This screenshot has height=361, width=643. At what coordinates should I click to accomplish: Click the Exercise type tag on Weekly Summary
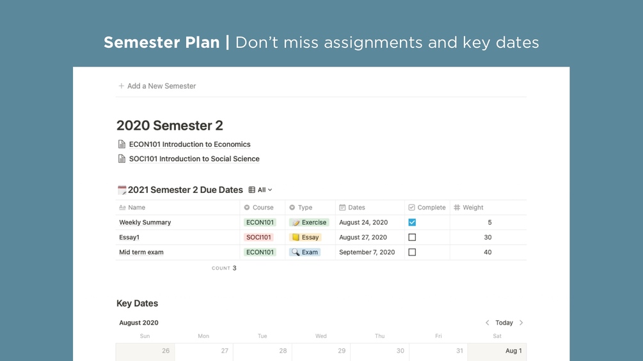309,222
